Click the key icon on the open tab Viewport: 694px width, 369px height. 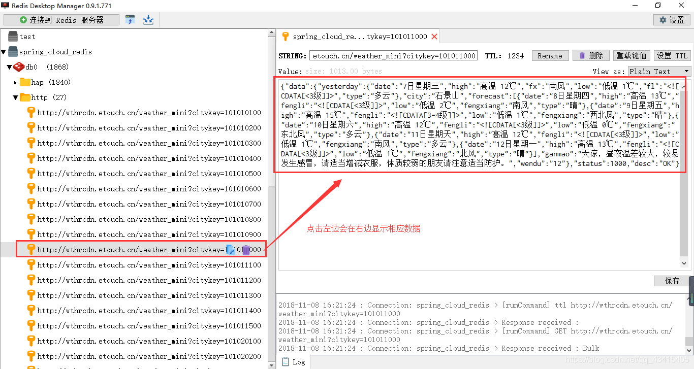(x=285, y=37)
